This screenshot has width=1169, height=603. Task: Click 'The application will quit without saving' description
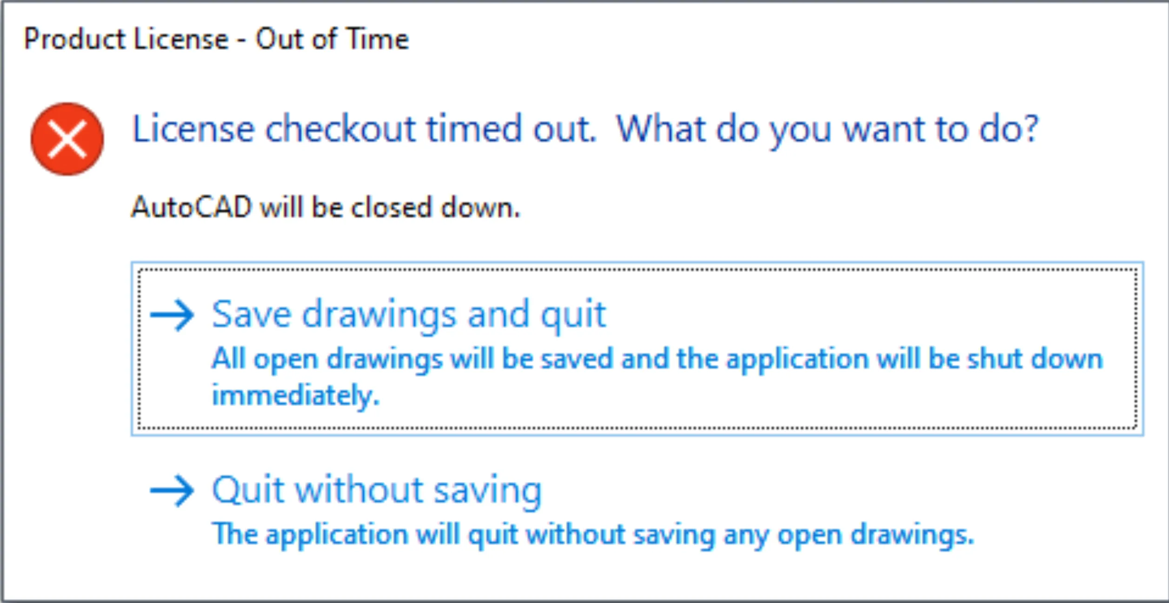pos(592,534)
